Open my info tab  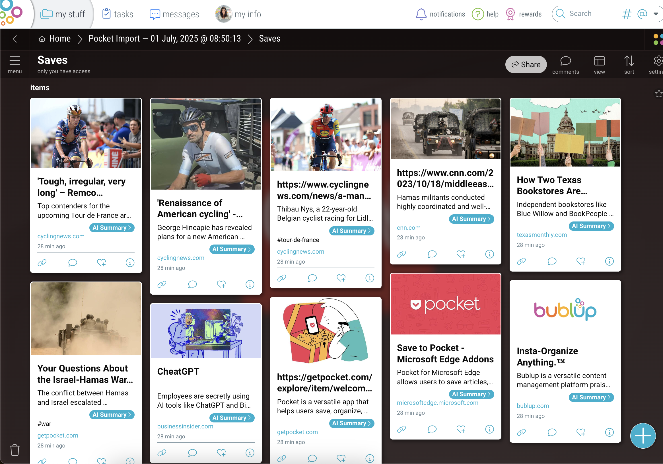238,14
